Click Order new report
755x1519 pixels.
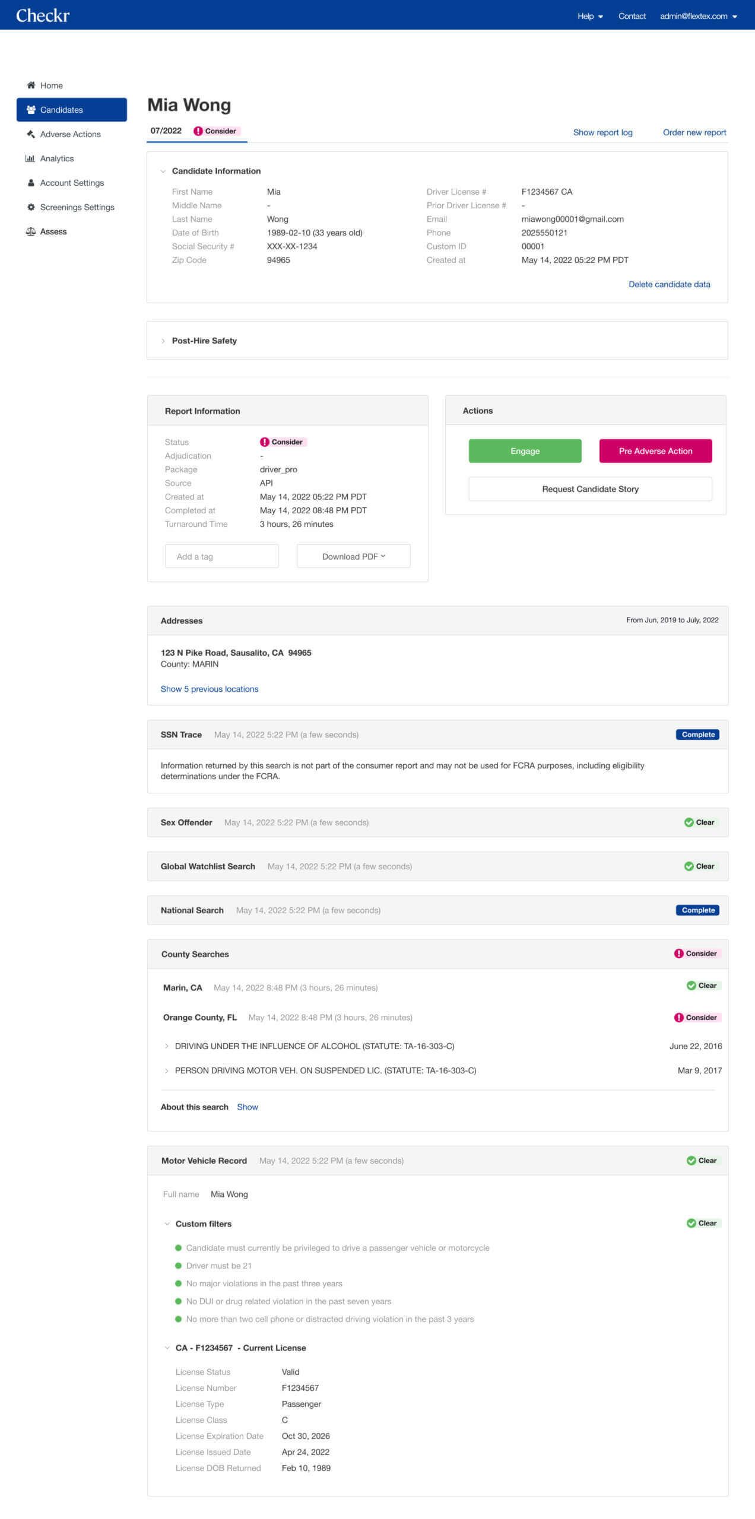[694, 132]
